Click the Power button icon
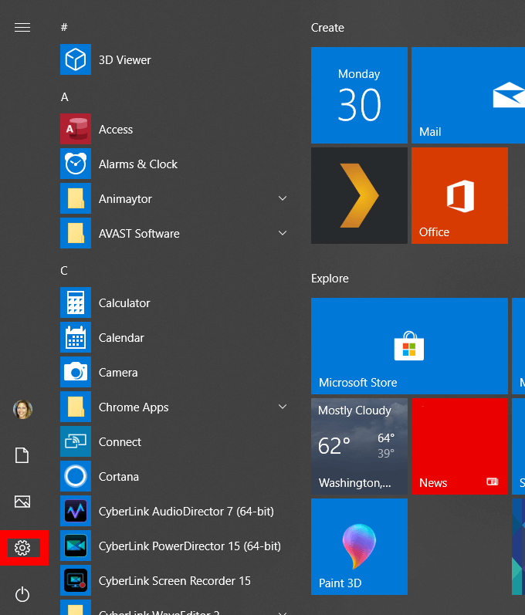The height and width of the screenshot is (615, 525). pos(22,593)
